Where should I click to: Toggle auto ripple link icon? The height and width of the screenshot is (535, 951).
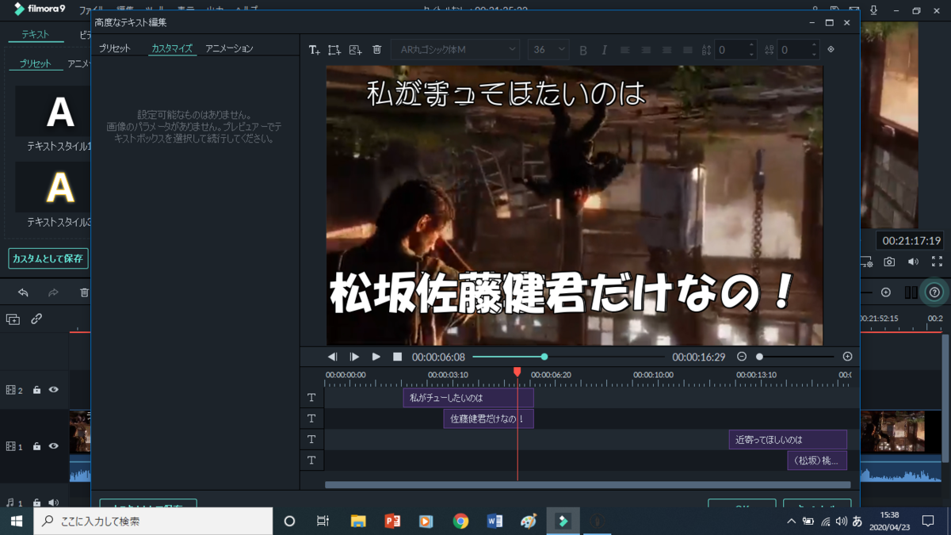click(x=36, y=319)
